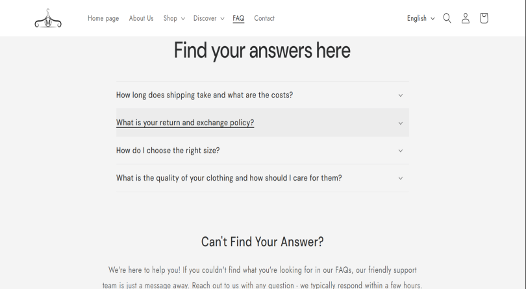
Task: Expand "What is your return and exchange policy?"
Action: [185, 123]
